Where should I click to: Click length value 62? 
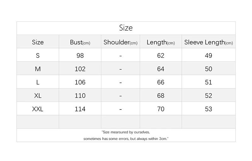coord(161,56)
